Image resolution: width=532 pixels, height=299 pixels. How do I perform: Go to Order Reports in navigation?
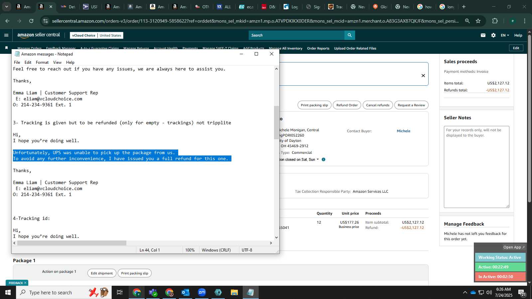pyautogui.click(x=318, y=49)
